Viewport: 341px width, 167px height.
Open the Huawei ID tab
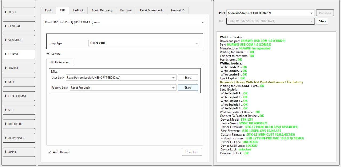point(178,10)
